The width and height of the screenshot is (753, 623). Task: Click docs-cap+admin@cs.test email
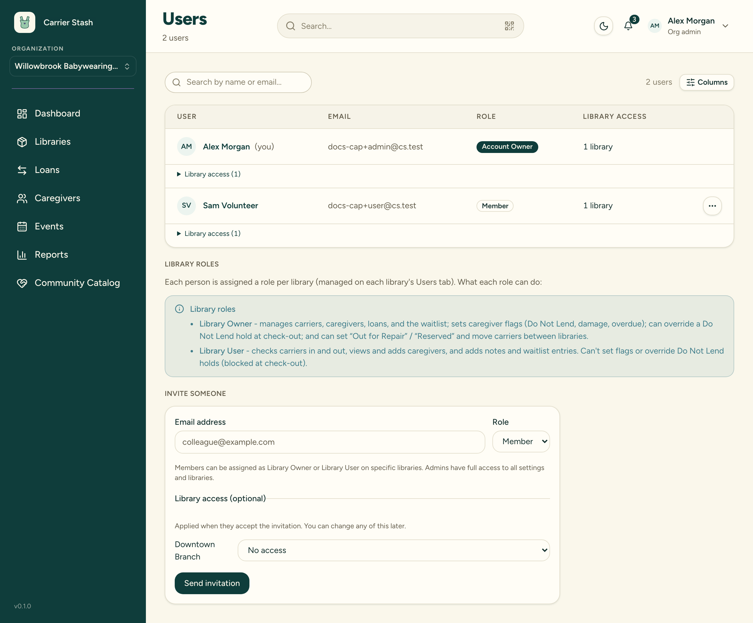coord(375,147)
